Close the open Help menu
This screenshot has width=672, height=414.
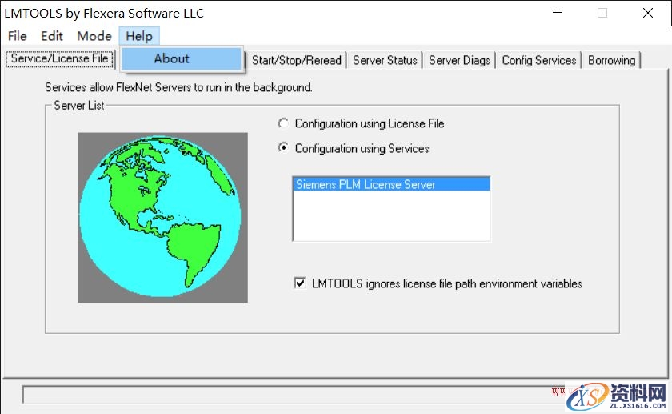click(139, 36)
